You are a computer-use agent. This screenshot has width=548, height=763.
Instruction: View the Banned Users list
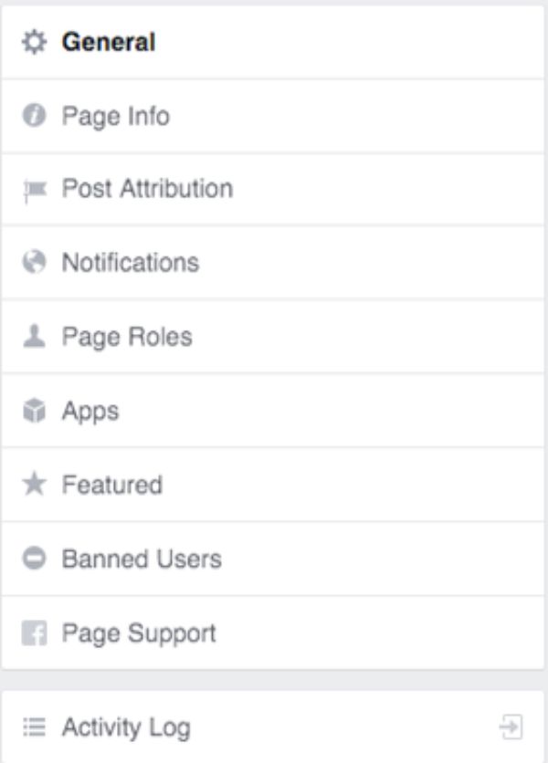point(142,559)
